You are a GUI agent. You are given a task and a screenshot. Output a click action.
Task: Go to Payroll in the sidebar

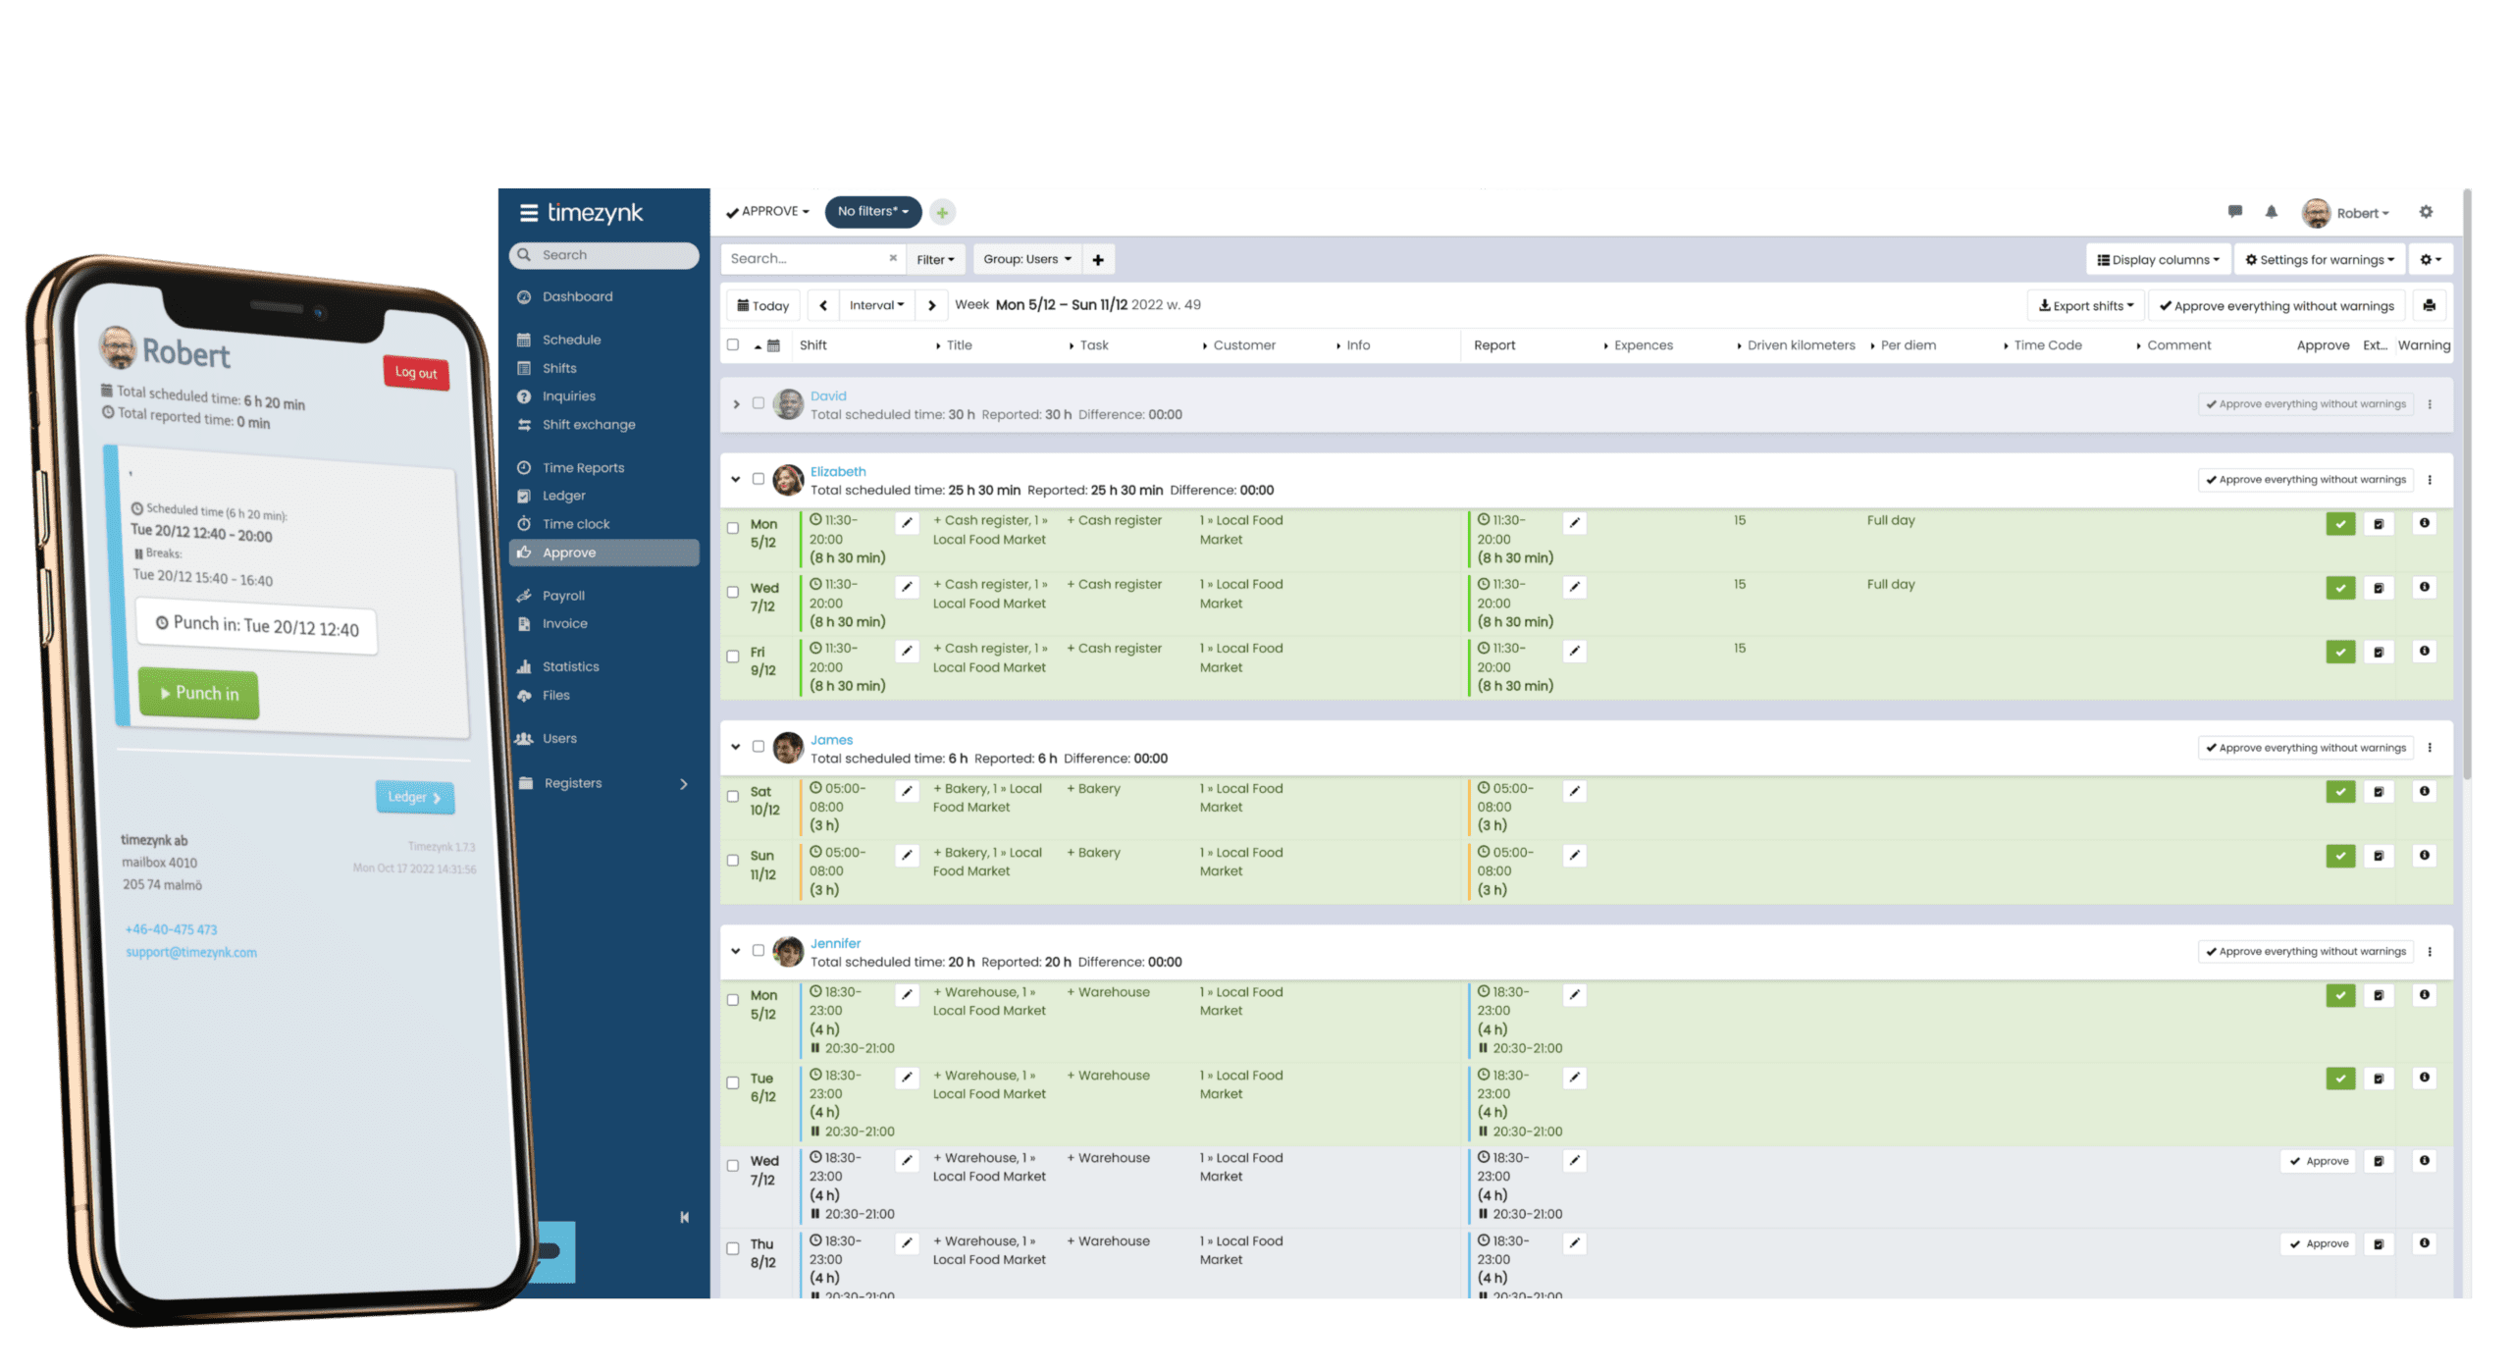point(563,596)
